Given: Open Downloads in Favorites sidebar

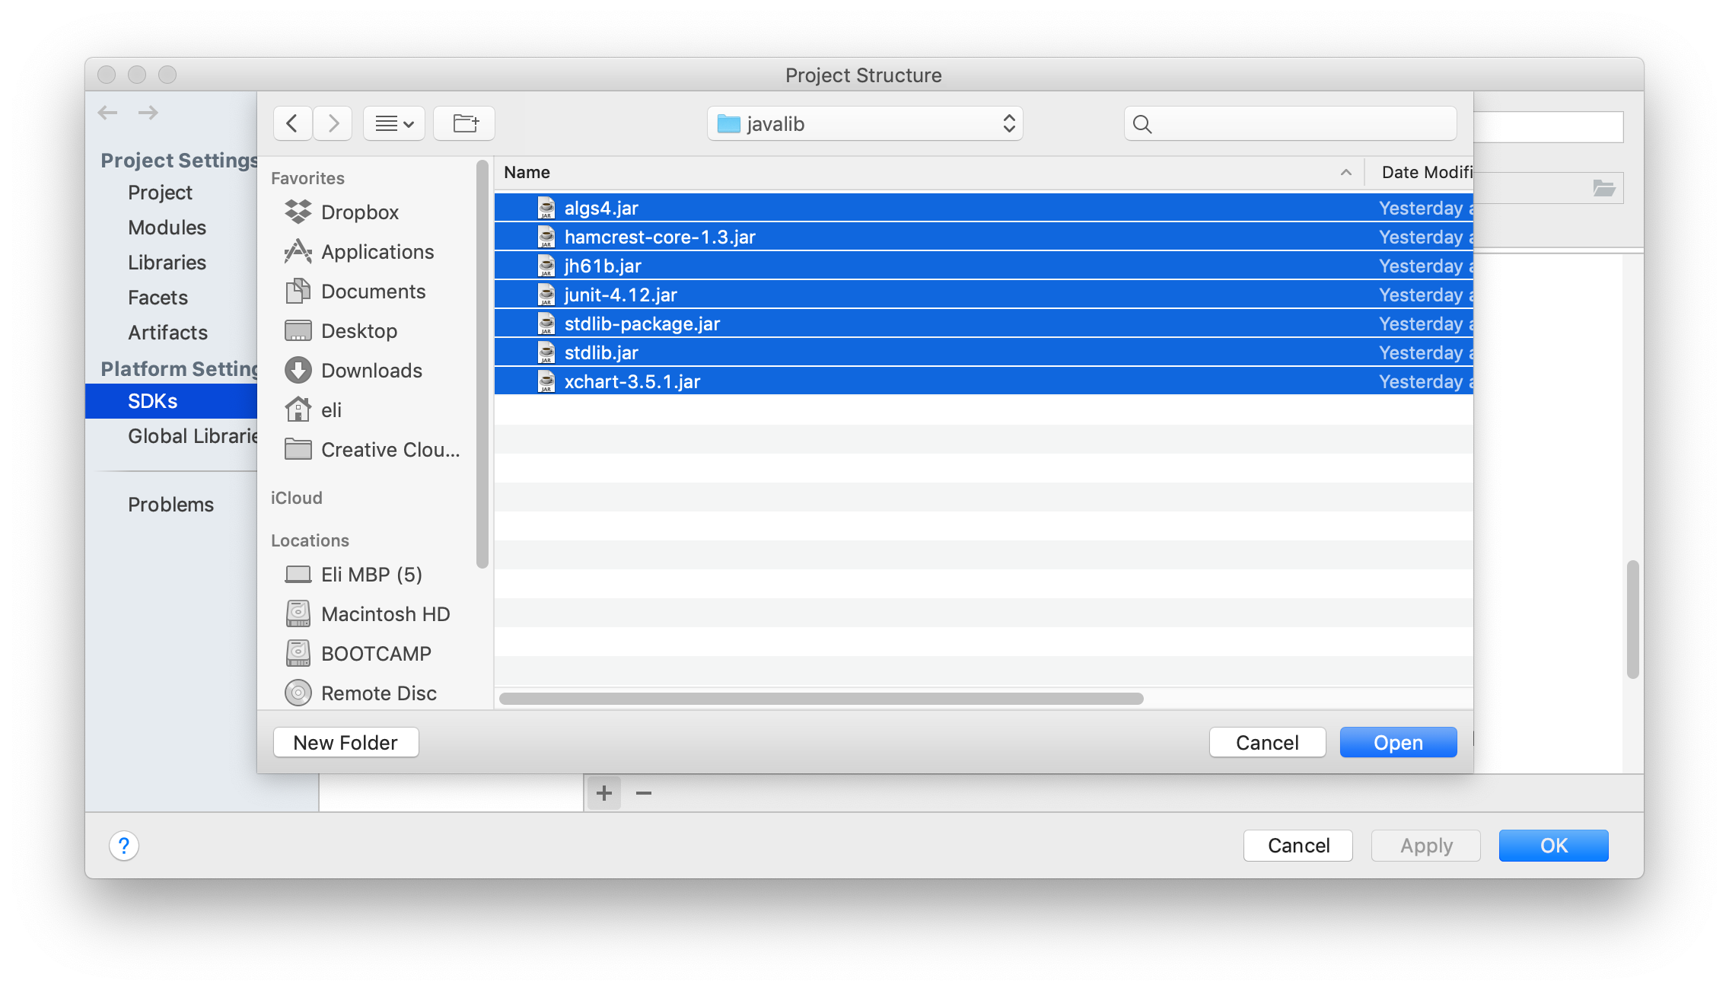Looking at the screenshot, I should (x=354, y=371).
